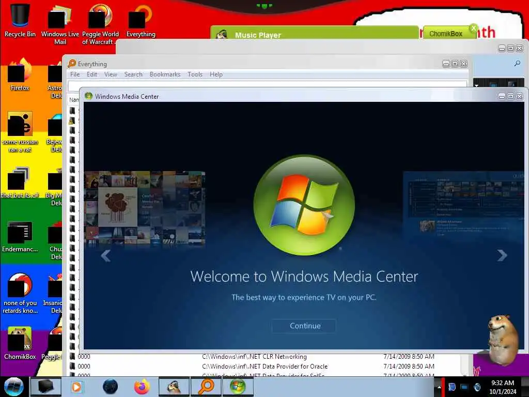Click the Windows Media Center title bar icon

click(x=89, y=96)
